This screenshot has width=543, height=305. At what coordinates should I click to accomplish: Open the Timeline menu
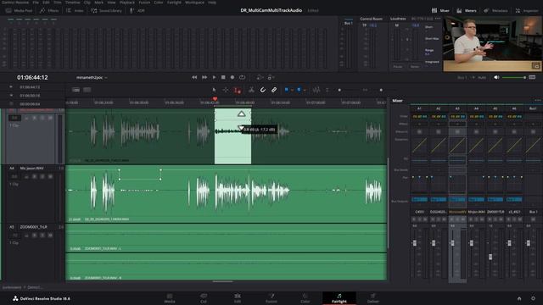point(72,3)
